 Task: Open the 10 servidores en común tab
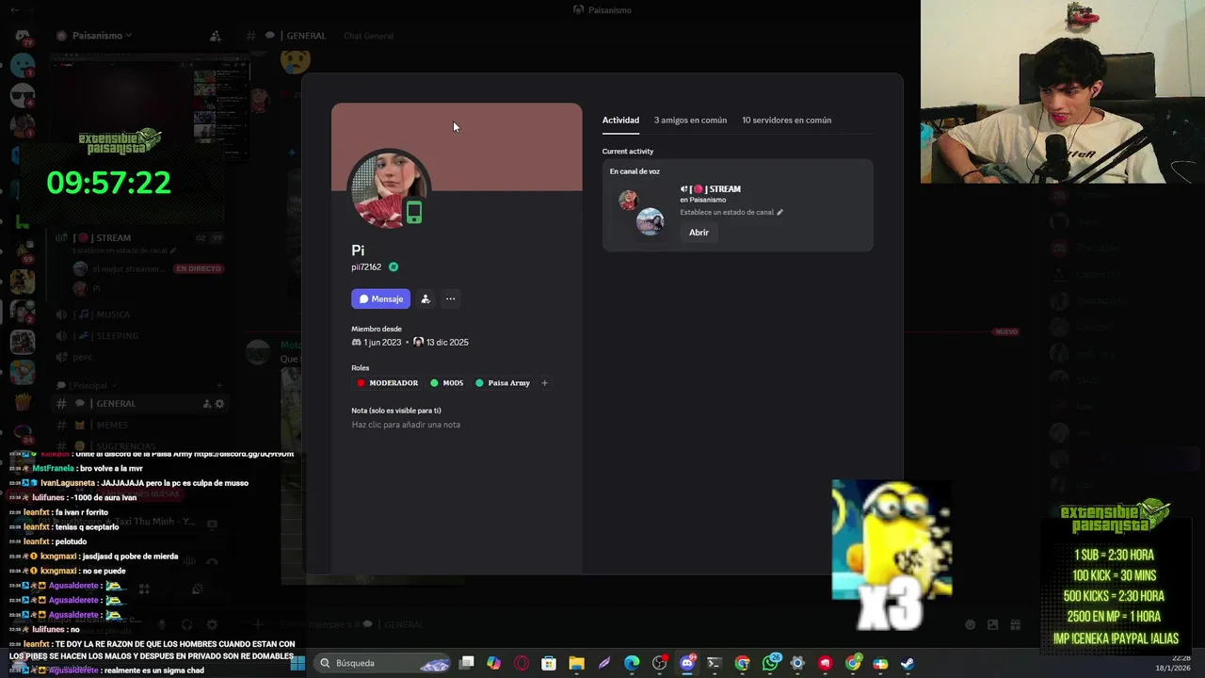pos(786,121)
